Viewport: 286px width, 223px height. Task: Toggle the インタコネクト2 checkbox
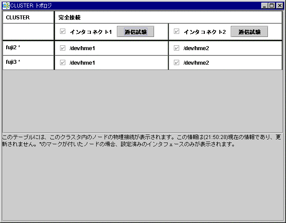[177, 31]
